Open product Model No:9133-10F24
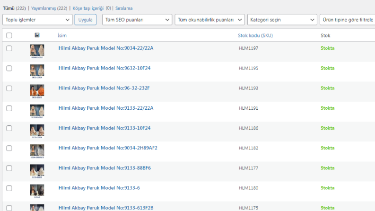Image resolution: width=375 pixels, height=211 pixels. tap(105, 128)
